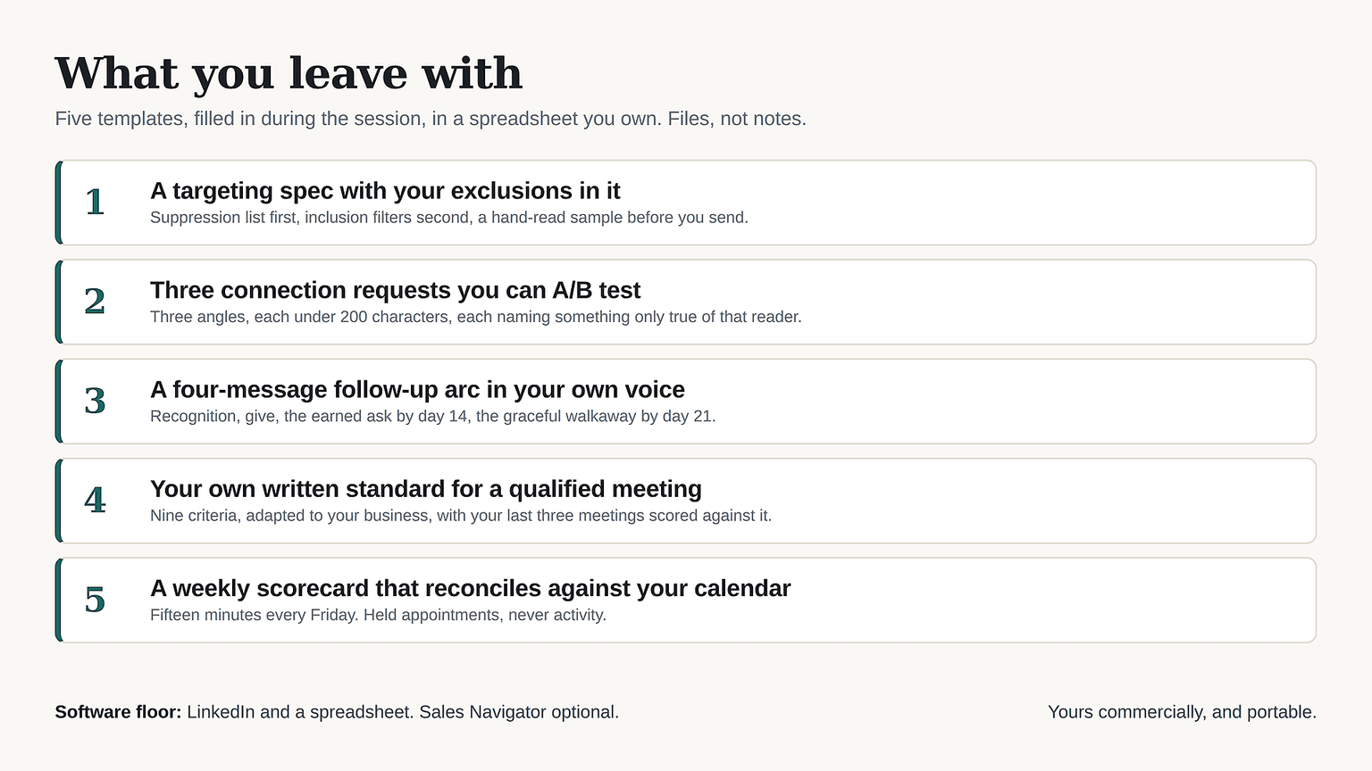Click the 'What you leave with' title
This screenshot has width=1372, height=771.
[x=289, y=73]
